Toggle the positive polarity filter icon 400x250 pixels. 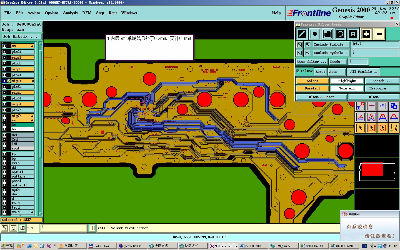[366, 34]
